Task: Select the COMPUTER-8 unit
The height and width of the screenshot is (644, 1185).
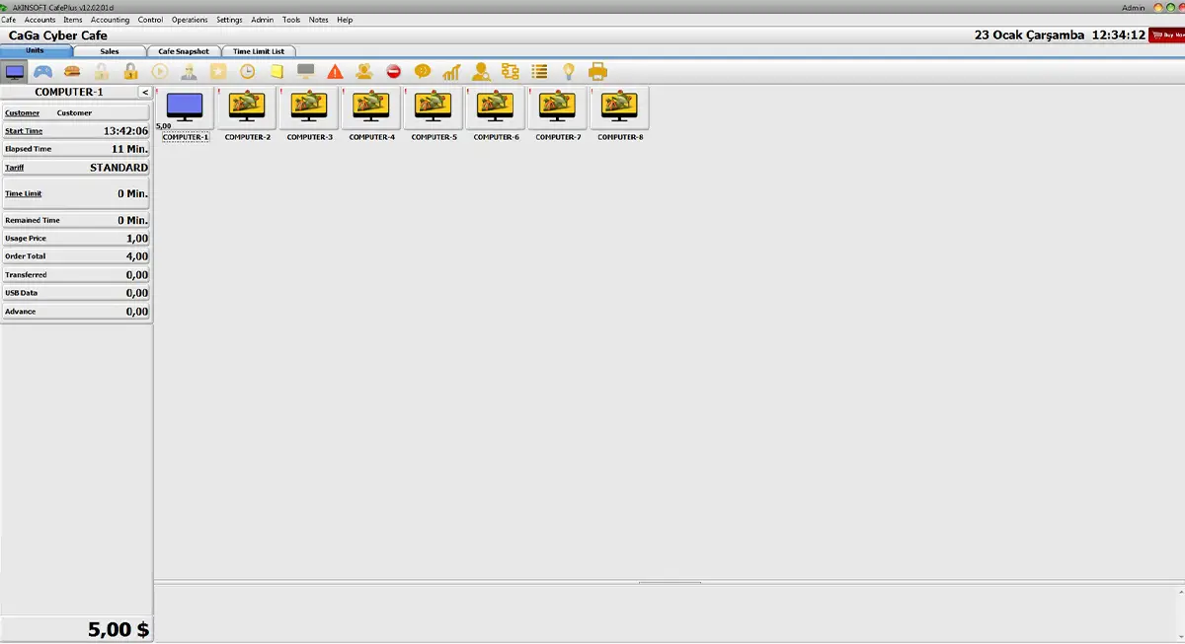Action: tap(620, 113)
